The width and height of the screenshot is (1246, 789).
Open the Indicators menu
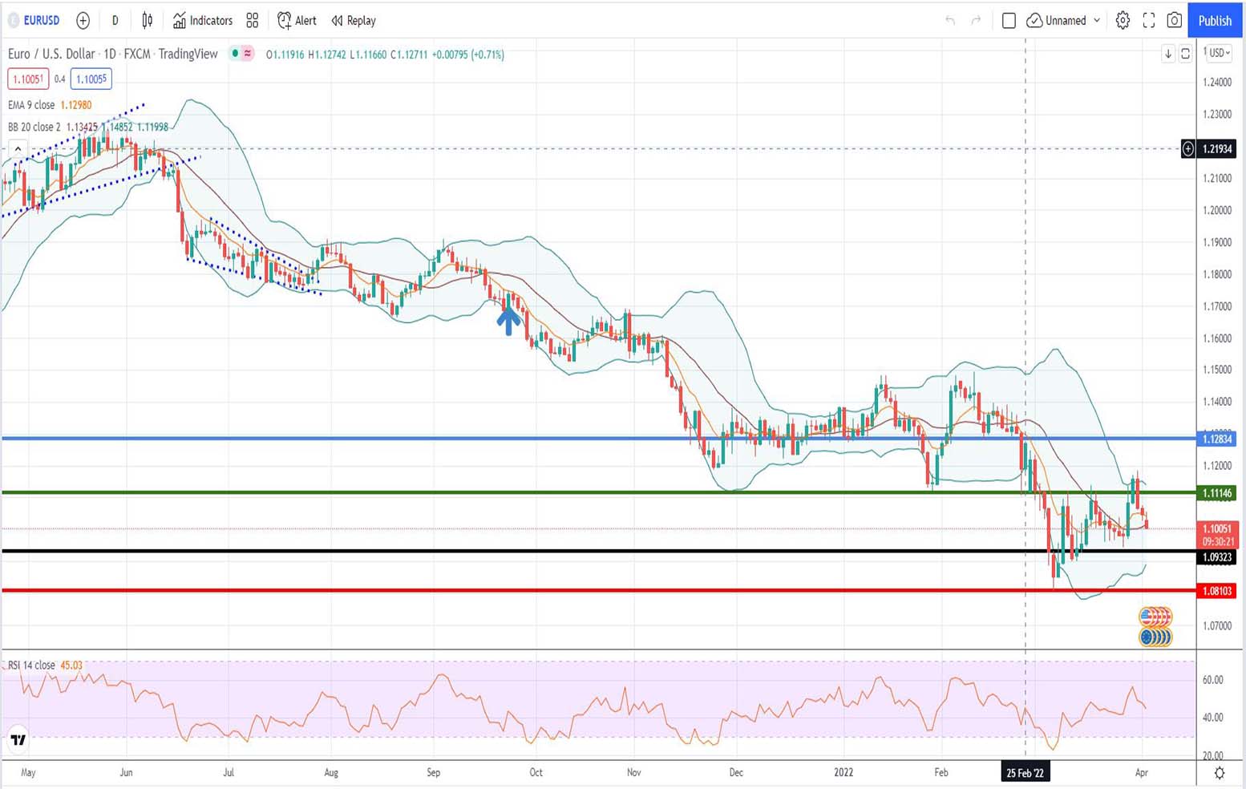click(x=203, y=21)
